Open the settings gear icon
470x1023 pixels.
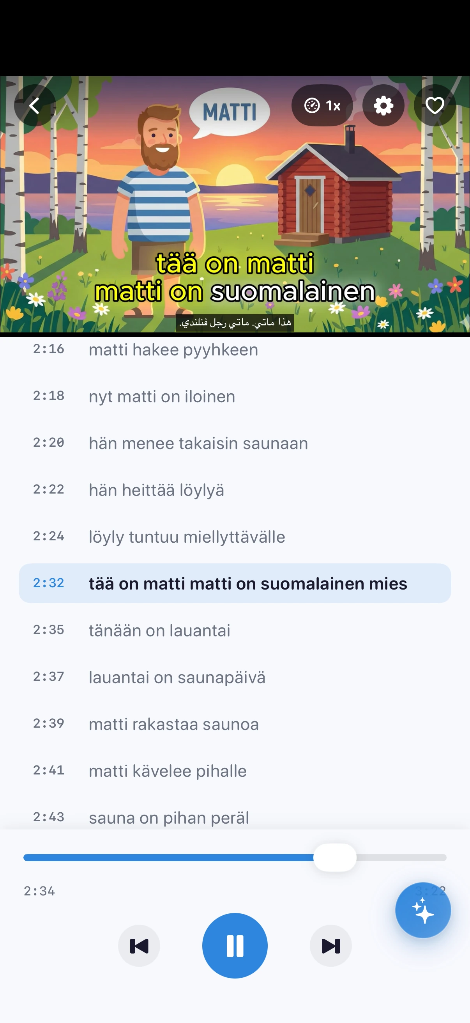point(383,106)
